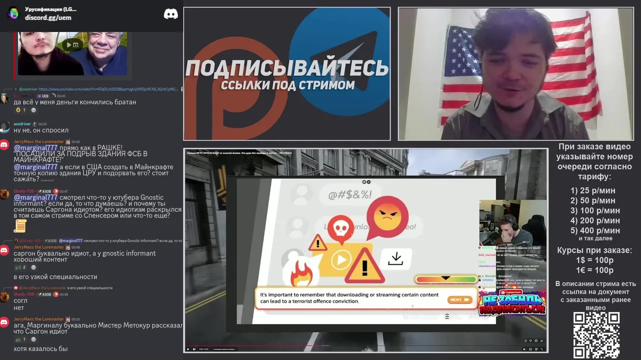The width and height of the screenshot is (641, 360).
Task: Click the text '1€ = 100р' rate
Action: coord(594,270)
